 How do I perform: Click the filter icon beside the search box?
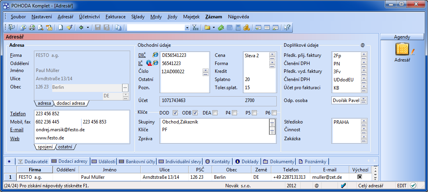pyautogui.click(x=195, y=27)
